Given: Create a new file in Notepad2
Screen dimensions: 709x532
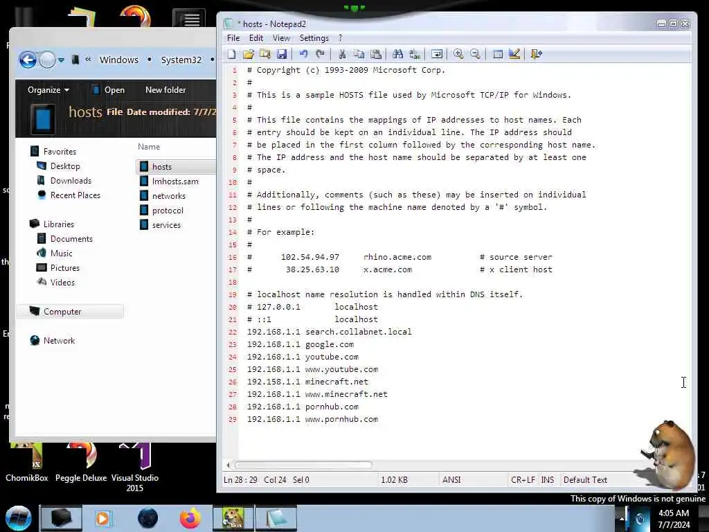Looking at the screenshot, I should tap(231, 54).
